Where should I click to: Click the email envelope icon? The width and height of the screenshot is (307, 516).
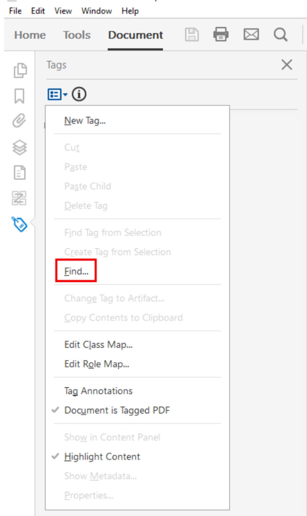click(x=250, y=35)
